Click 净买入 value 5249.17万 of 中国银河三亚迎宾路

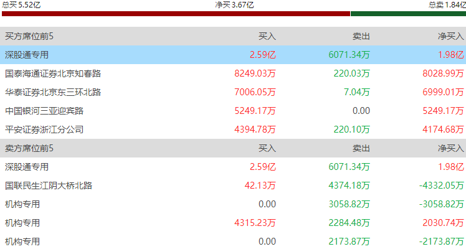pos(443,111)
